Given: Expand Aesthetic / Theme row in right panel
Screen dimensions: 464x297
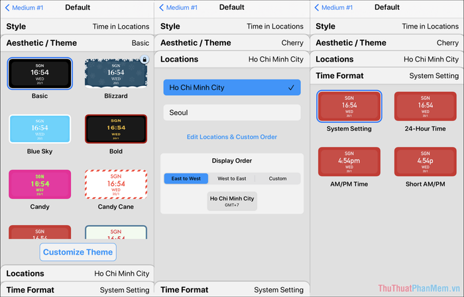Looking at the screenshot, I should [x=387, y=43].
